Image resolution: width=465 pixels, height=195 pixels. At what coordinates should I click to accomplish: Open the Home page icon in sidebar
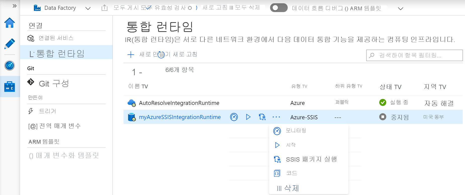pos(10,23)
